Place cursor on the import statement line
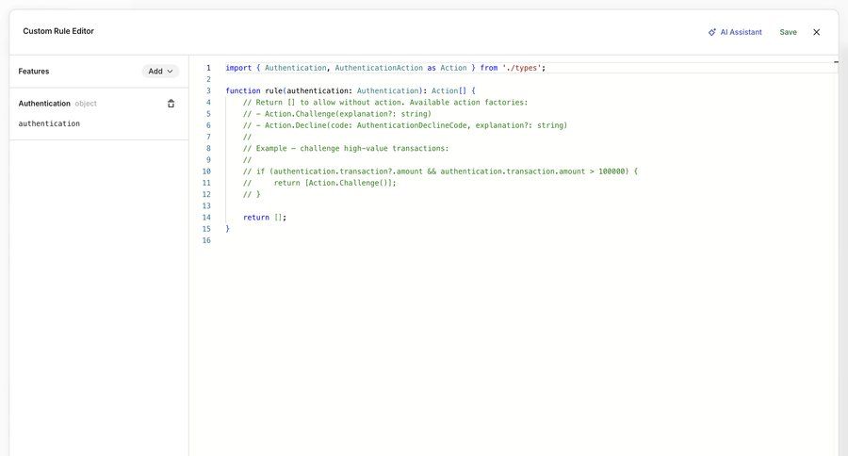 point(385,68)
